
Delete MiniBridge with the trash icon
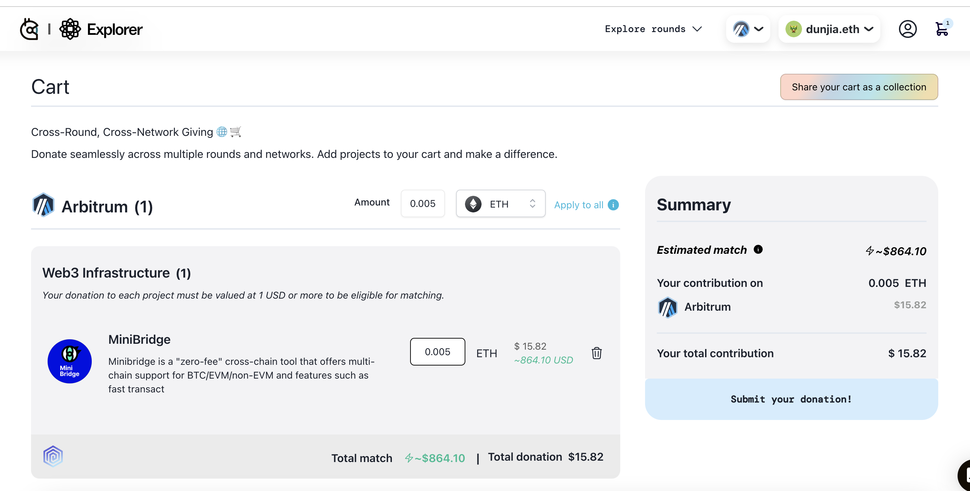[596, 353]
